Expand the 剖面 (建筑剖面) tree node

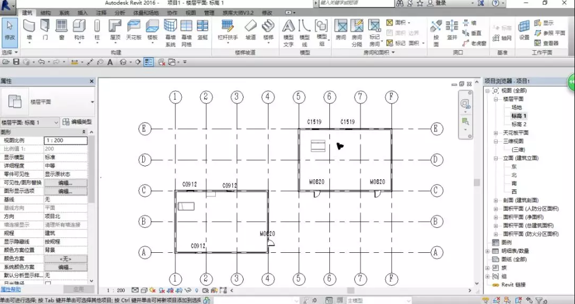(496, 200)
